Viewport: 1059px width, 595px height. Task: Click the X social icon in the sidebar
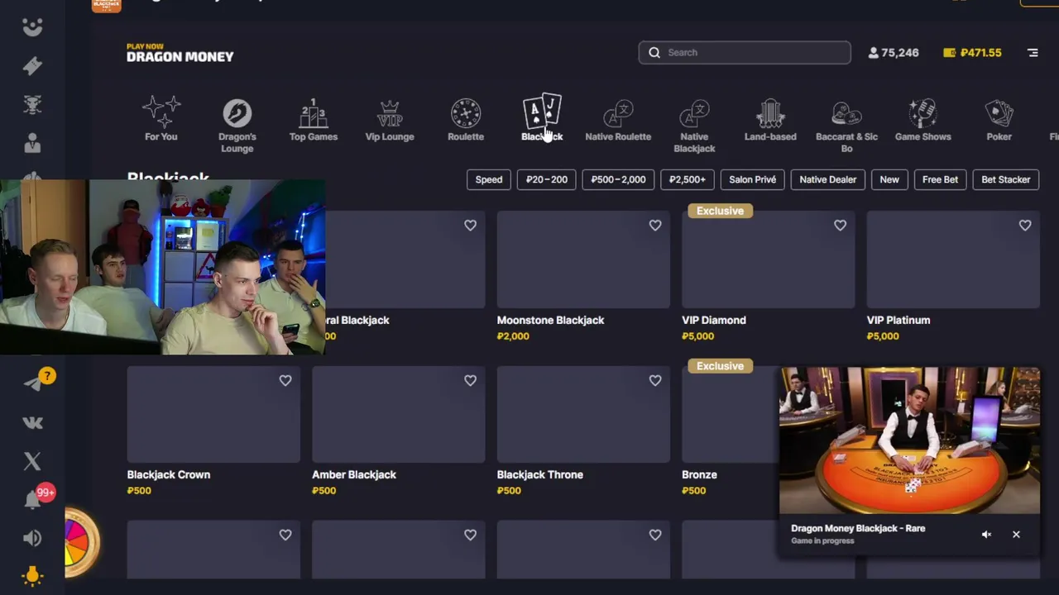[32, 461]
